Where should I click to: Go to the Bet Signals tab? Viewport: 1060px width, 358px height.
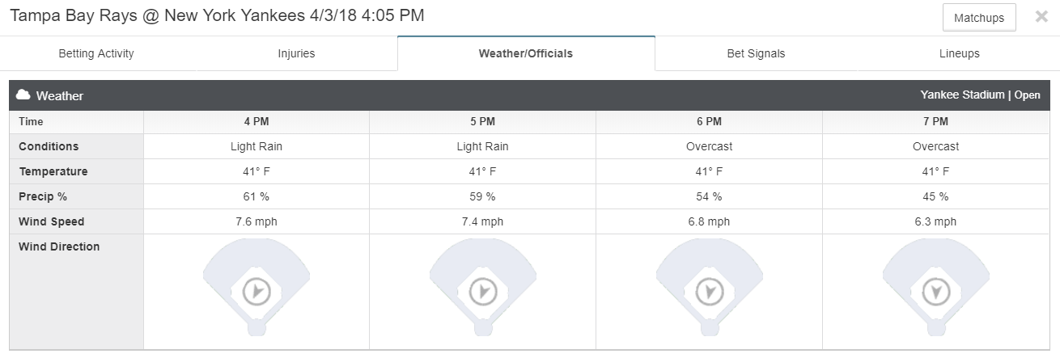[756, 53]
